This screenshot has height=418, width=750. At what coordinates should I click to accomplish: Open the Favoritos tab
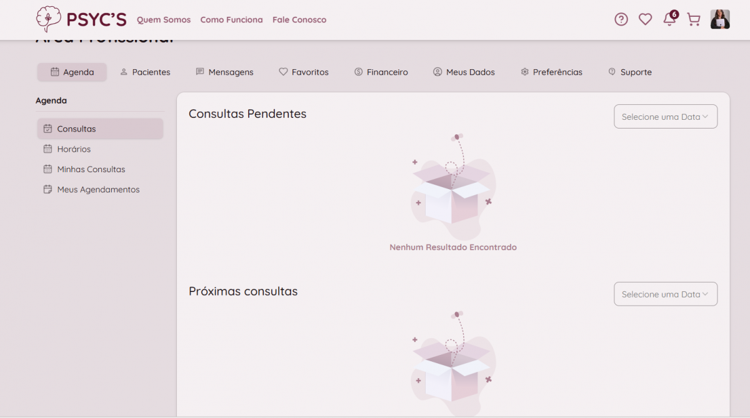pos(304,72)
